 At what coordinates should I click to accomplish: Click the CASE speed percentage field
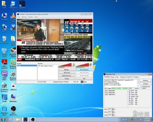click(x=110, y=115)
